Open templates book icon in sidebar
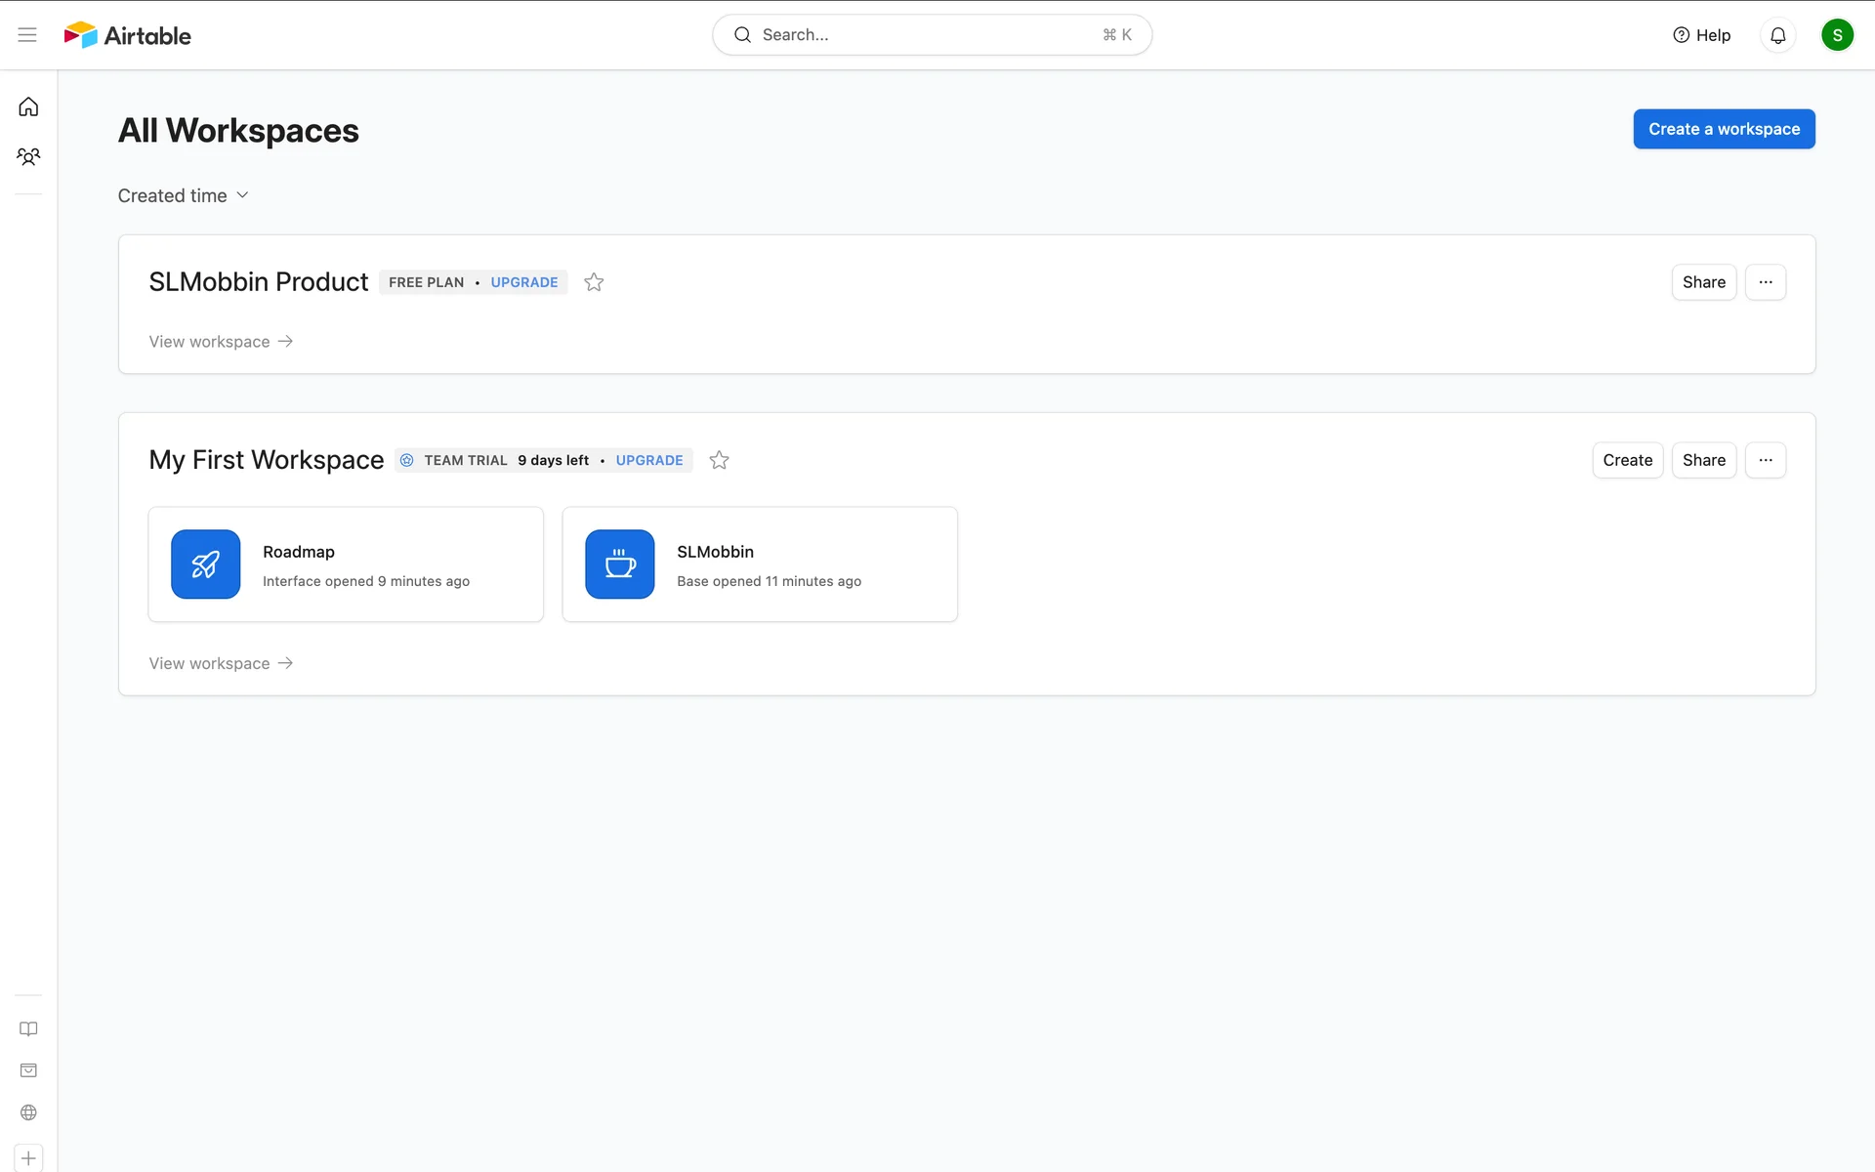The image size is (1875, 1172). pyautogui.click(x=28, y=1028)
